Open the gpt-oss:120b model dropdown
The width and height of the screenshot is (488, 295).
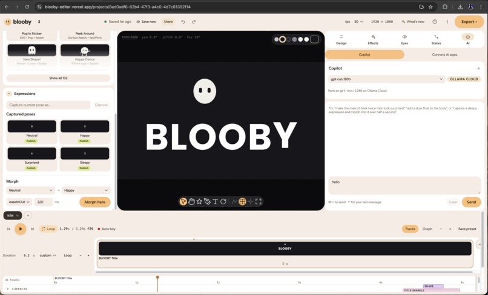[x=386, y=79]
